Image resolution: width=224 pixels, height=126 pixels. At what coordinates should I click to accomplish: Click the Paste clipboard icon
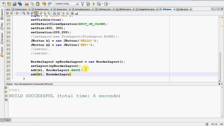click(x=38, y=4)
